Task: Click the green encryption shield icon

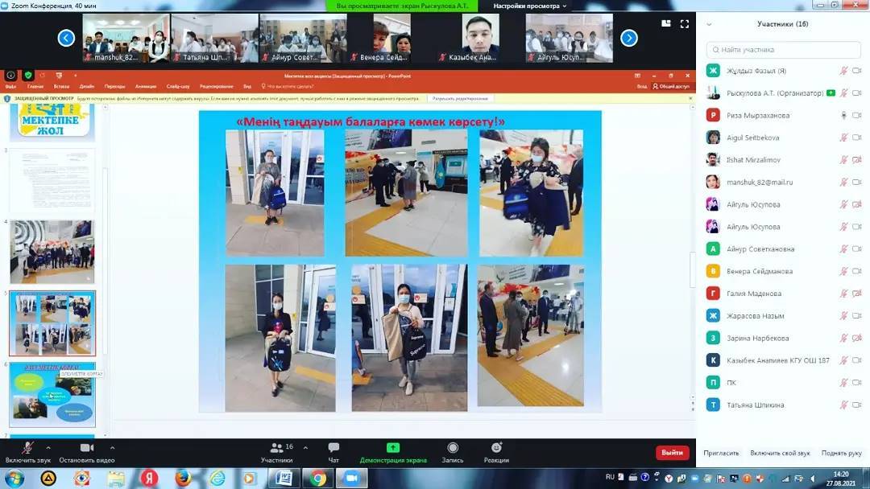Action: tap(29, 75)
